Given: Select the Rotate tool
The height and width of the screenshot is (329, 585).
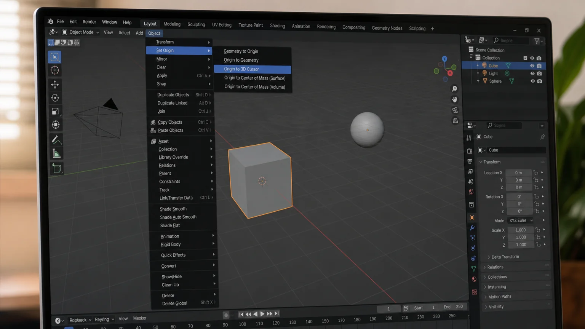Looking at the screenshot, I should coord(55,98).
